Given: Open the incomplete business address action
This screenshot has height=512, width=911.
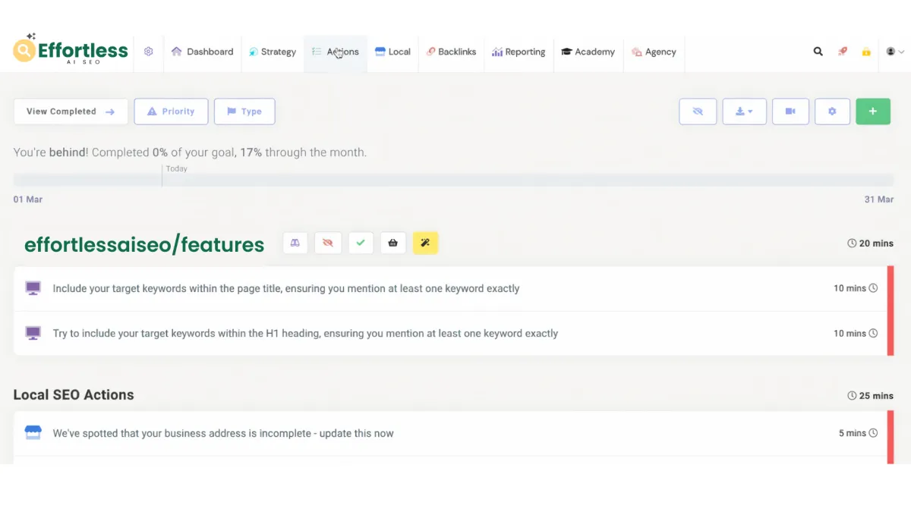Looking at the screenshot, I should tap(450, 433).
